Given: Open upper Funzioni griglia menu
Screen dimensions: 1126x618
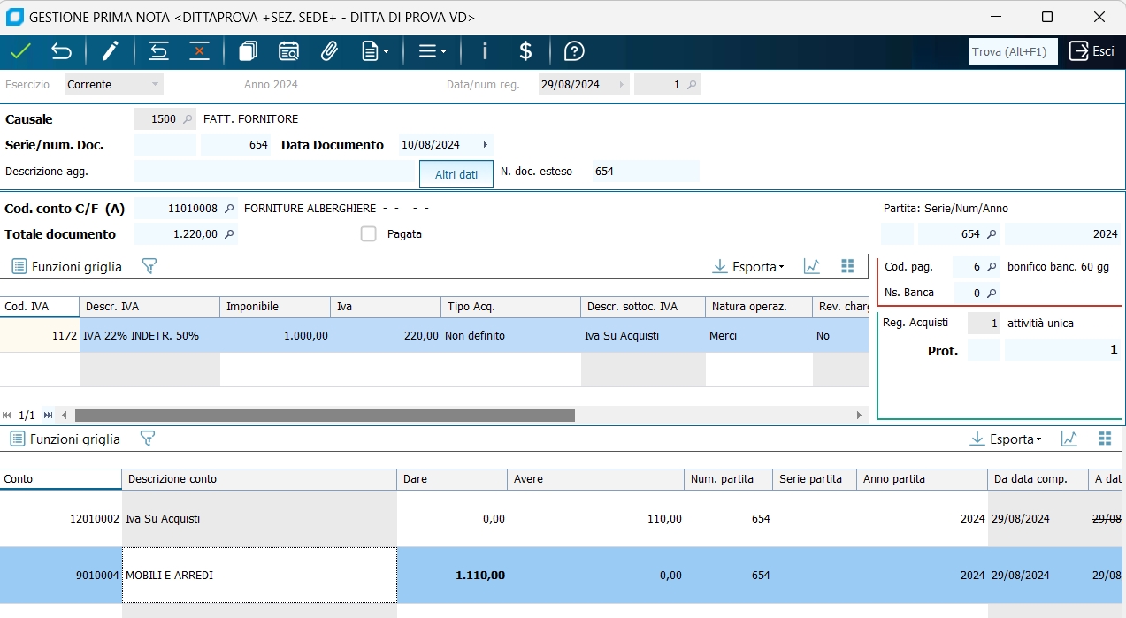Looking at the screenshot, I should (66, 266).
